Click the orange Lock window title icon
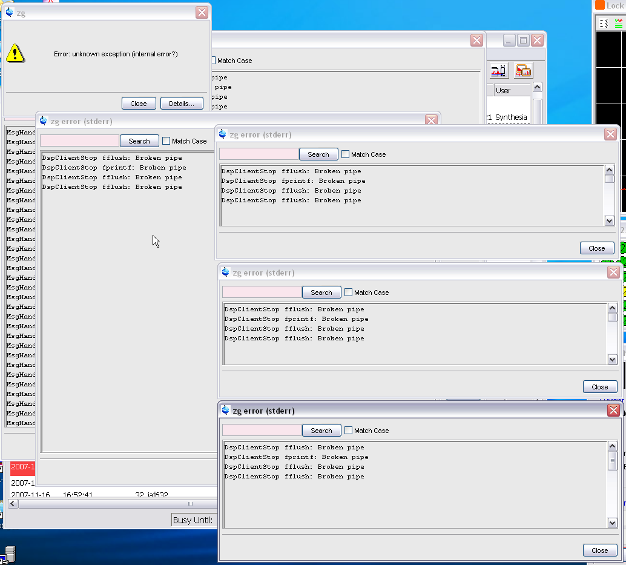Screen dimensions: 626x565 599,5
